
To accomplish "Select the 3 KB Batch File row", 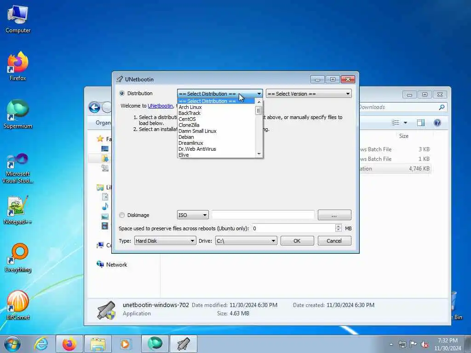I will 395,149.
